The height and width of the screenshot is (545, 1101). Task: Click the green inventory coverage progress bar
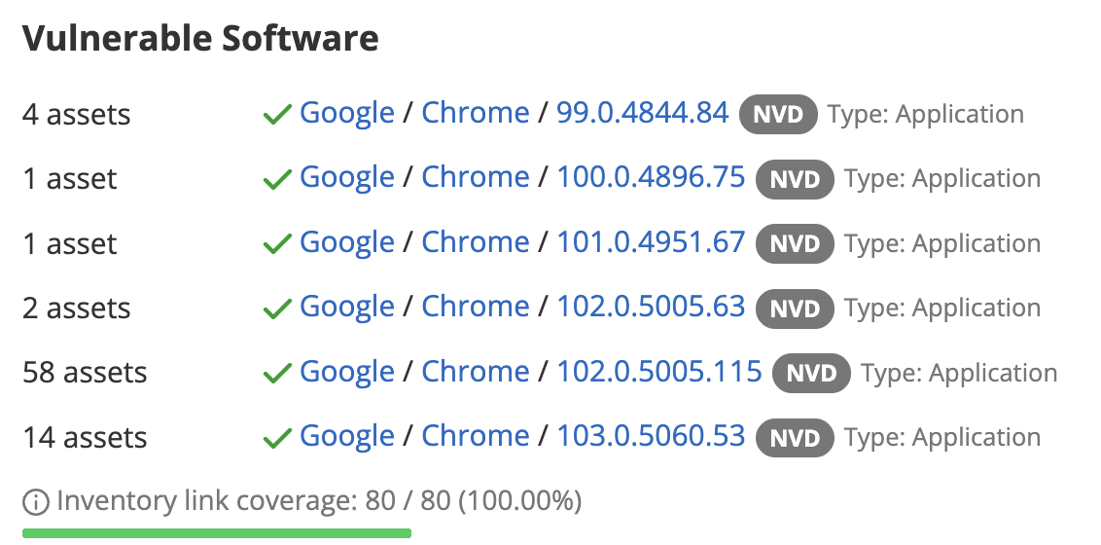[217, 533]
